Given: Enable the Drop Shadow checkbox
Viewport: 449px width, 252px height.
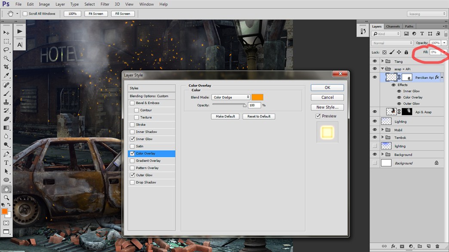Looking at the screenshot, I should (132, 182).
